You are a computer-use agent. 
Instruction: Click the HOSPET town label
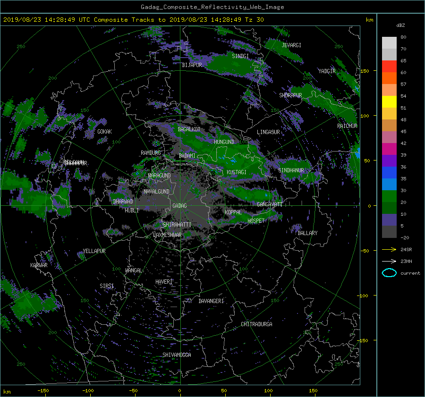pos(256,221)
